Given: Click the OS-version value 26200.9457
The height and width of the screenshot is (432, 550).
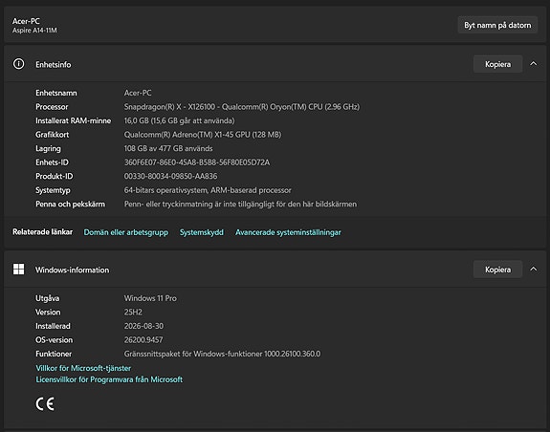Looking at the screenshot, I should tap(143, 340).
